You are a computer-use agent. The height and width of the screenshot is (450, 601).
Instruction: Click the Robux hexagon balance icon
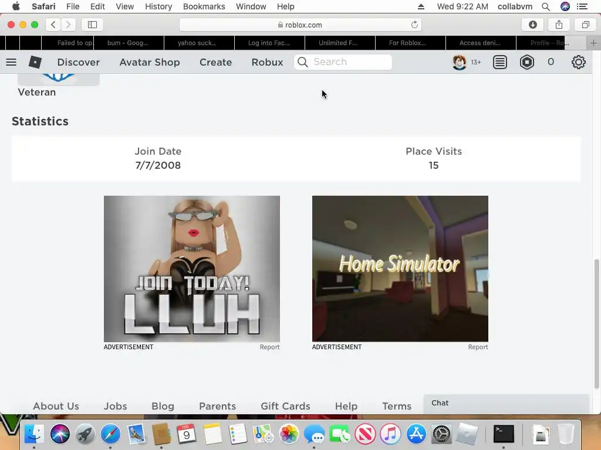(x=527, y=62)
